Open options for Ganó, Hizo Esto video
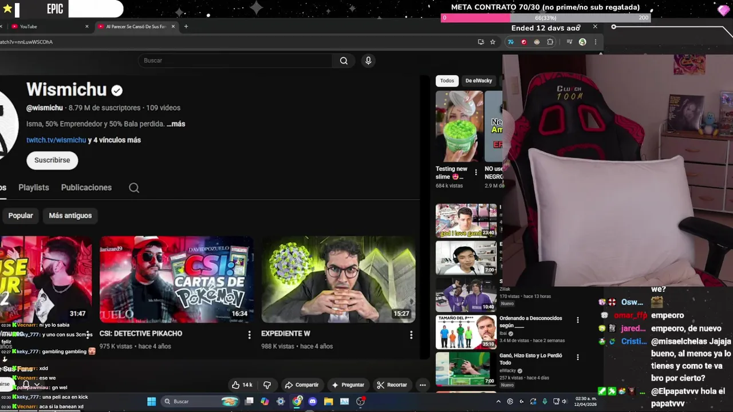 click(x=577, y=357)
